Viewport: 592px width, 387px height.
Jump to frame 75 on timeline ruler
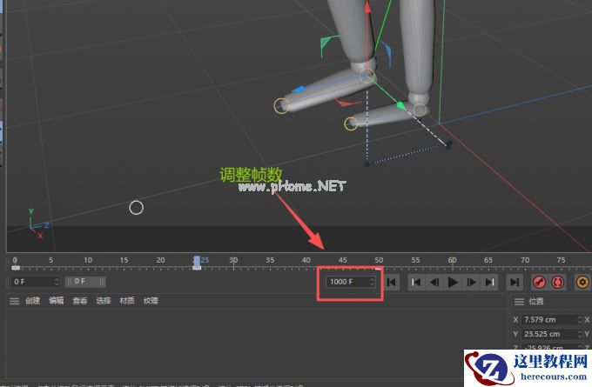561,260
